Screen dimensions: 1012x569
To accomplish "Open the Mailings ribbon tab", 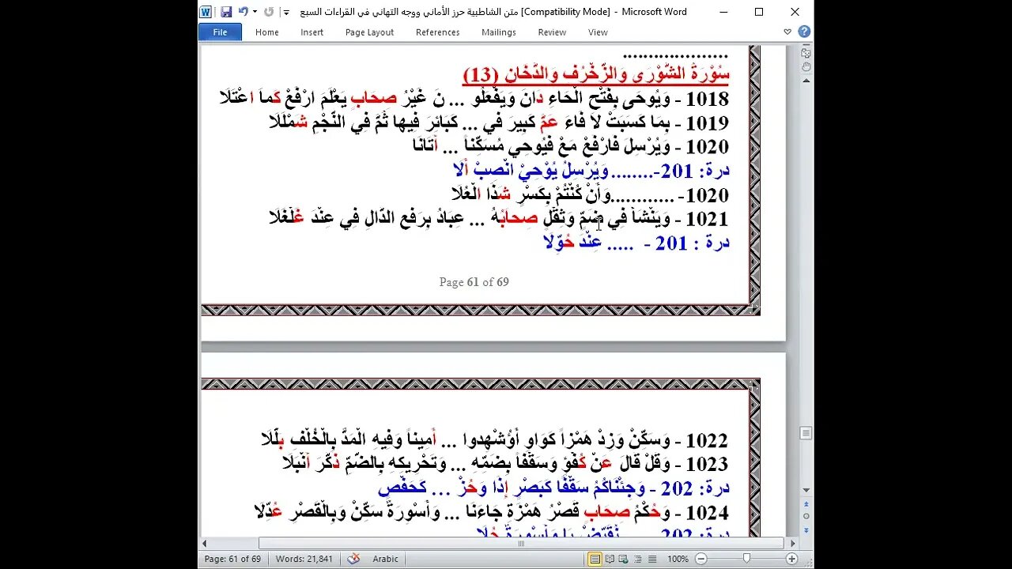I will (499, 32).
